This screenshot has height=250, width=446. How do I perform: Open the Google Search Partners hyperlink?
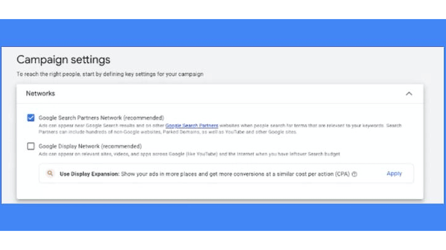pyautogui.click(x=192, y=125)
